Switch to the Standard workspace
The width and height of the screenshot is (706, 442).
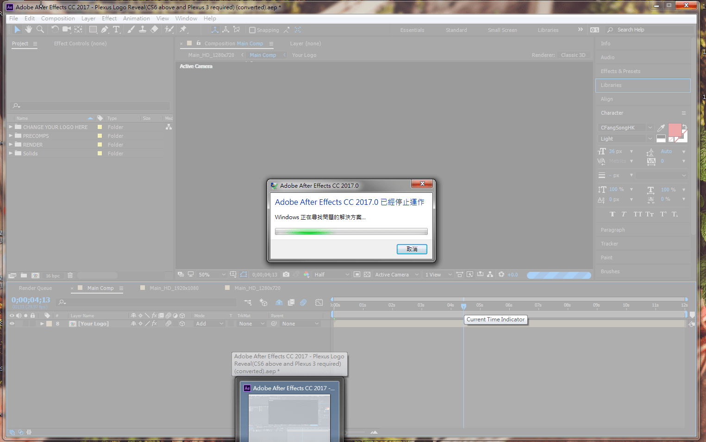(x=456, y=30)
